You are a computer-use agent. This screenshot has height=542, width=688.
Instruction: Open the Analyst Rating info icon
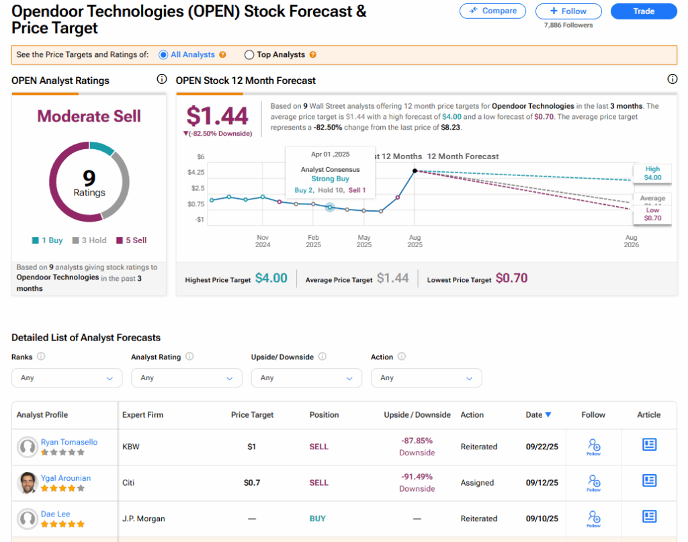(189, 357)
